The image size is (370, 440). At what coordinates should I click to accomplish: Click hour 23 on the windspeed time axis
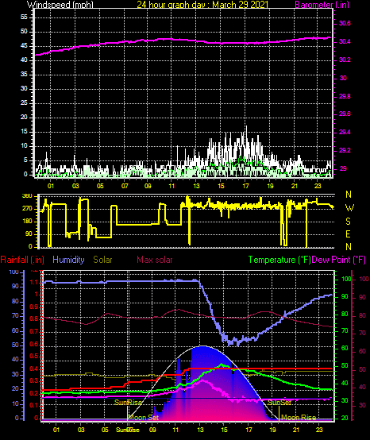tap(318, 186)
